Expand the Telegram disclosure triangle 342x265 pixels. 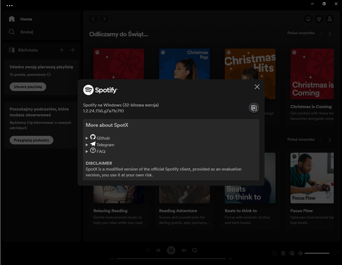87,145
